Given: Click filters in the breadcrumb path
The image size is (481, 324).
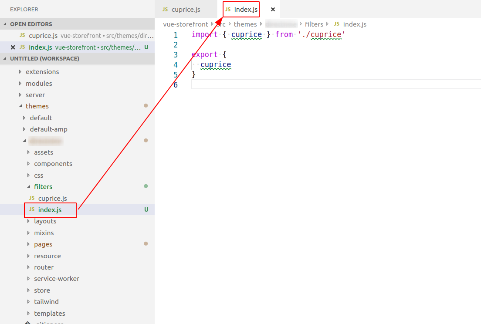Looking at the screenshot, I should click(314, 24).
